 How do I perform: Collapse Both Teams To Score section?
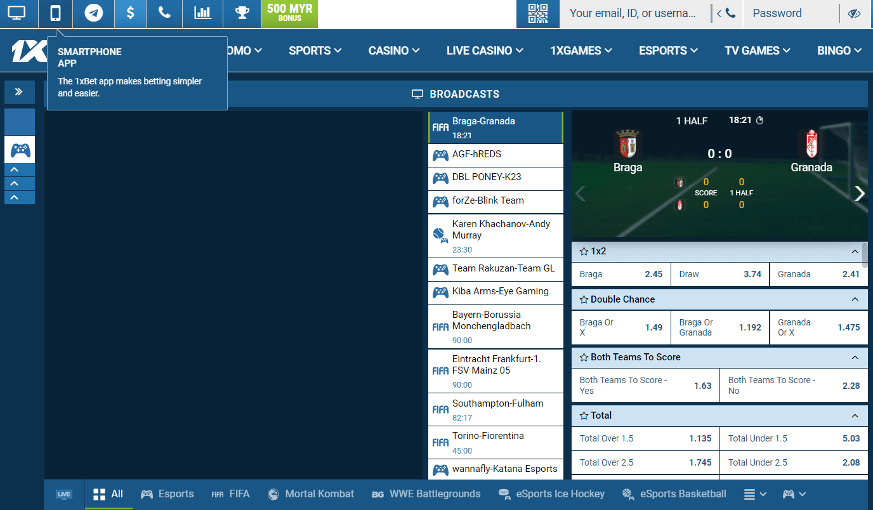[x=855, y=358]
